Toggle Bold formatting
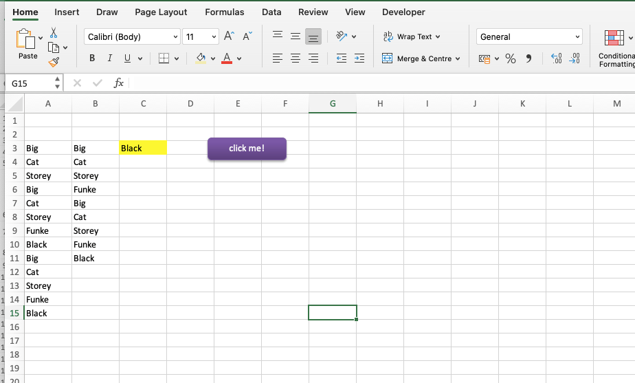Image resolution: width=635 pixels, height=383 pixels. [x=92, y=58]
